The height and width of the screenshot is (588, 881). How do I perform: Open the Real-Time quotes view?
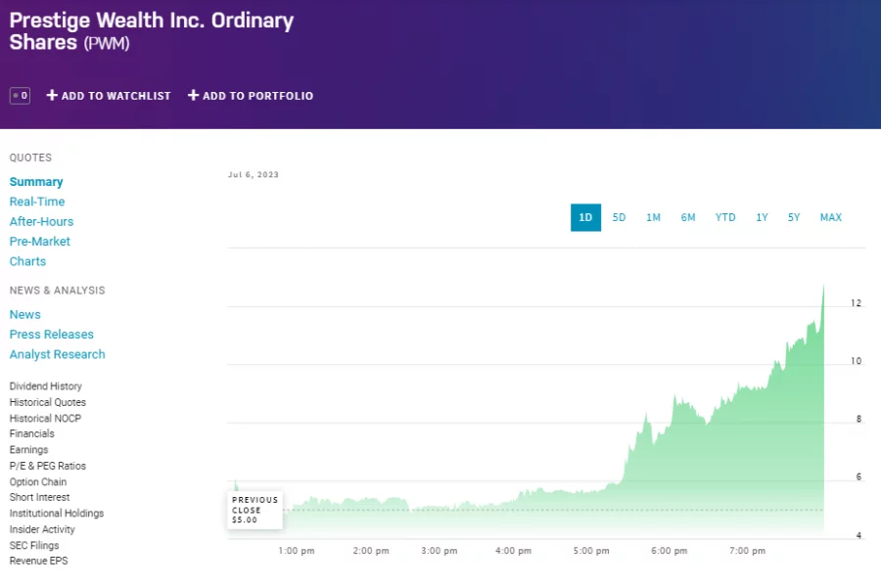pyautogui.click(x=37, y=202)
